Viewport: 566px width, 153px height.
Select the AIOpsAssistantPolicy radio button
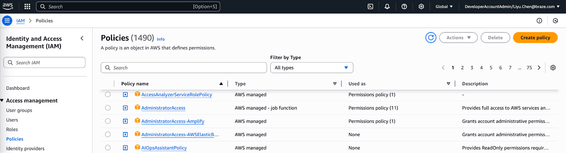point(108,148)
